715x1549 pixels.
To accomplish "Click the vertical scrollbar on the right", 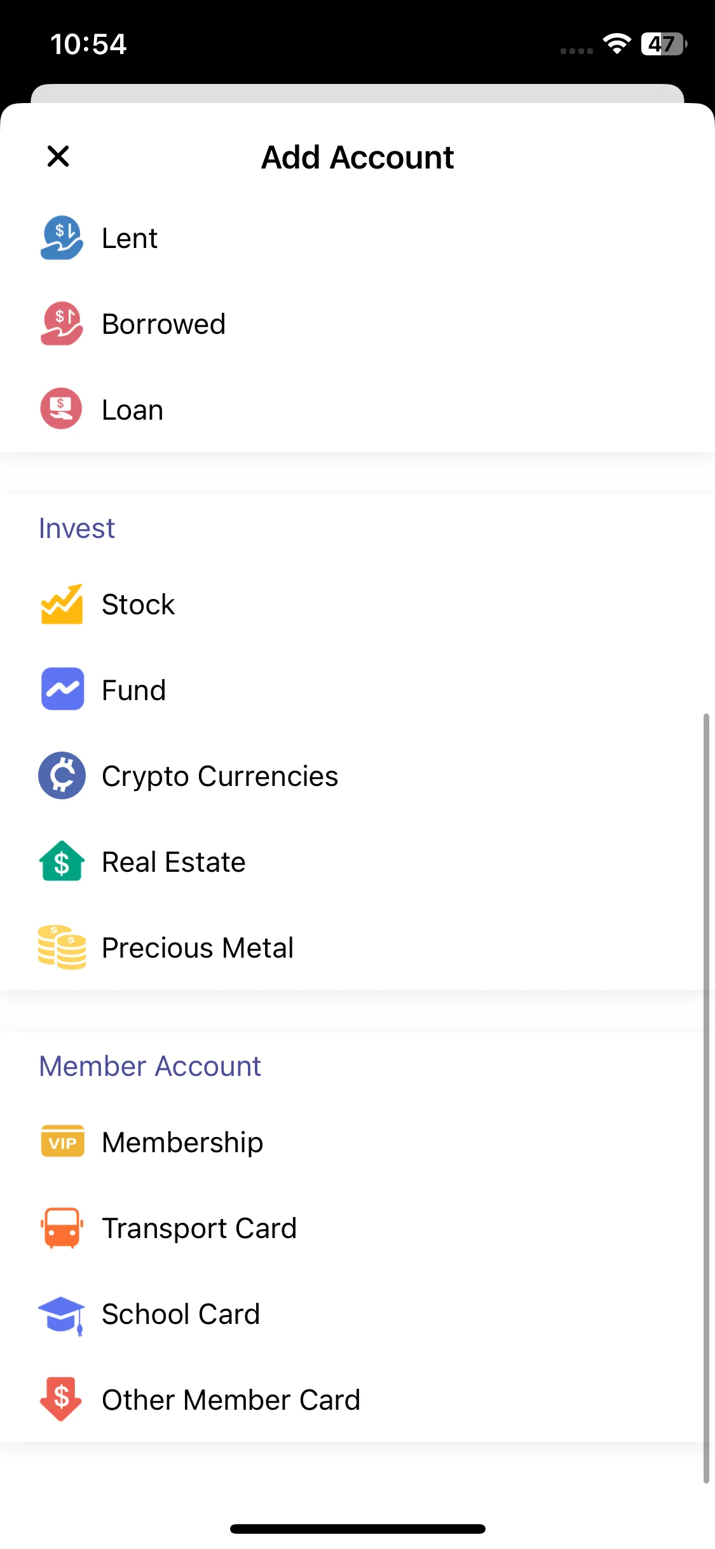I will pyautogui.click(x=705, y=1098).
